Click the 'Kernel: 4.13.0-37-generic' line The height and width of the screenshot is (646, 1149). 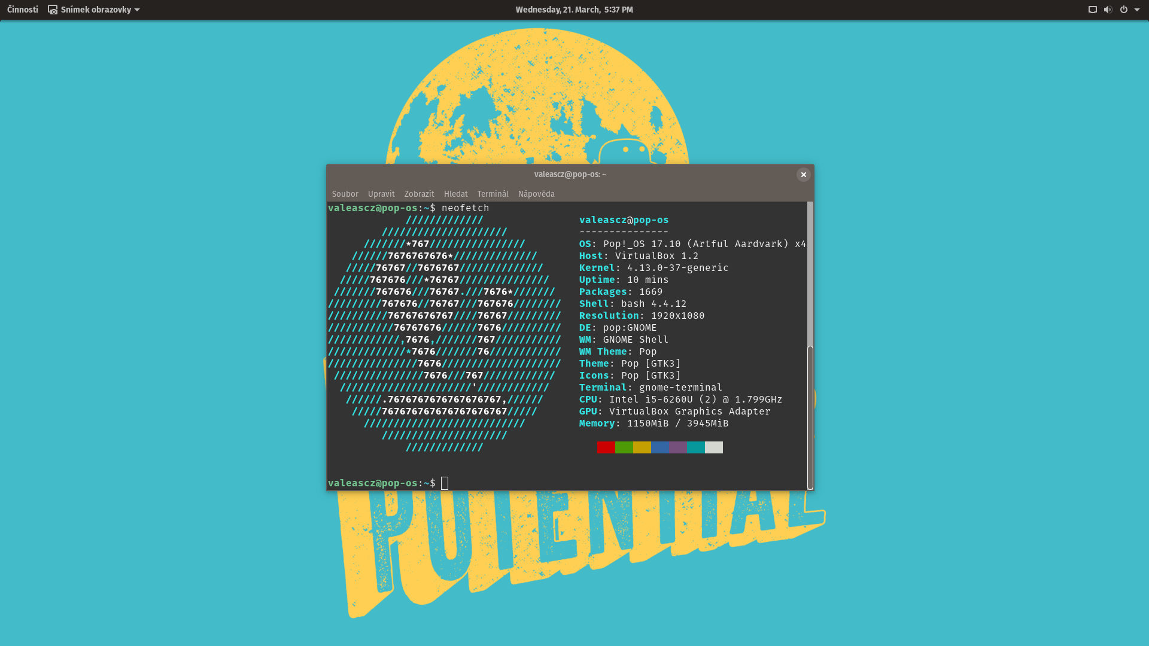pos(653,268)
